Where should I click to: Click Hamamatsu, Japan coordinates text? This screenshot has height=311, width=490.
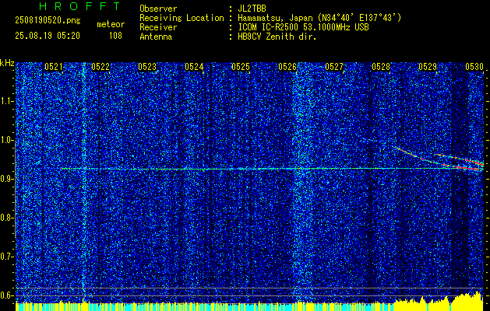click(x=319, y=18)
